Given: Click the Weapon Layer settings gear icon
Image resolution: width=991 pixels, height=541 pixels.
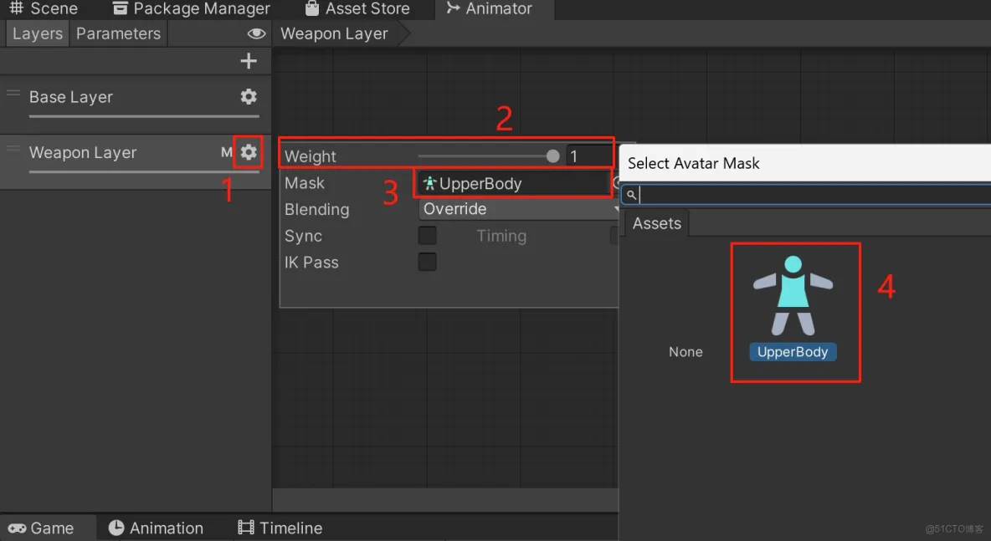Looking at the screenshot, I should click(248, 152).
